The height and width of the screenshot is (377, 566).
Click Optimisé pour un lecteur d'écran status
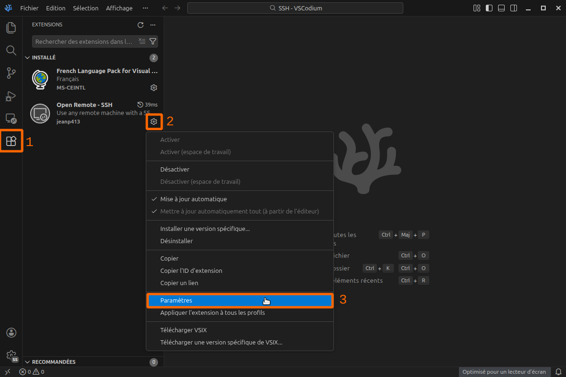click(504, 372)
